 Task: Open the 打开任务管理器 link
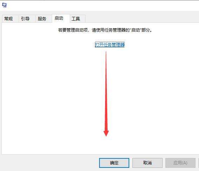(x=110, y=45)
